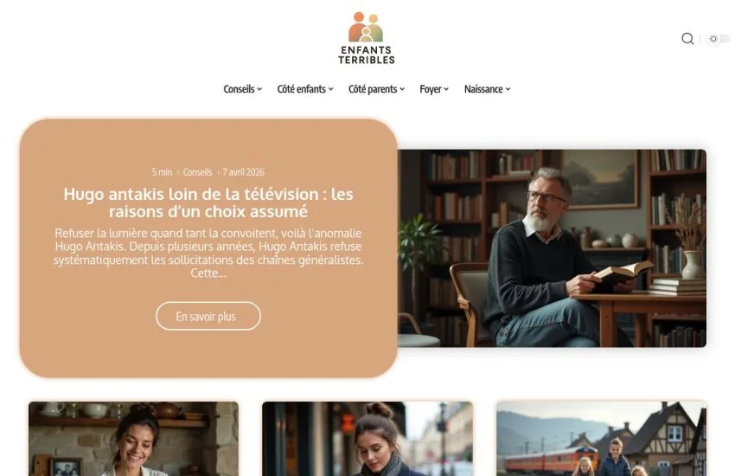Click the article excerpt starting Refuser la lumière
This screenshot has width=735, height=476.
tap(208, 253)
